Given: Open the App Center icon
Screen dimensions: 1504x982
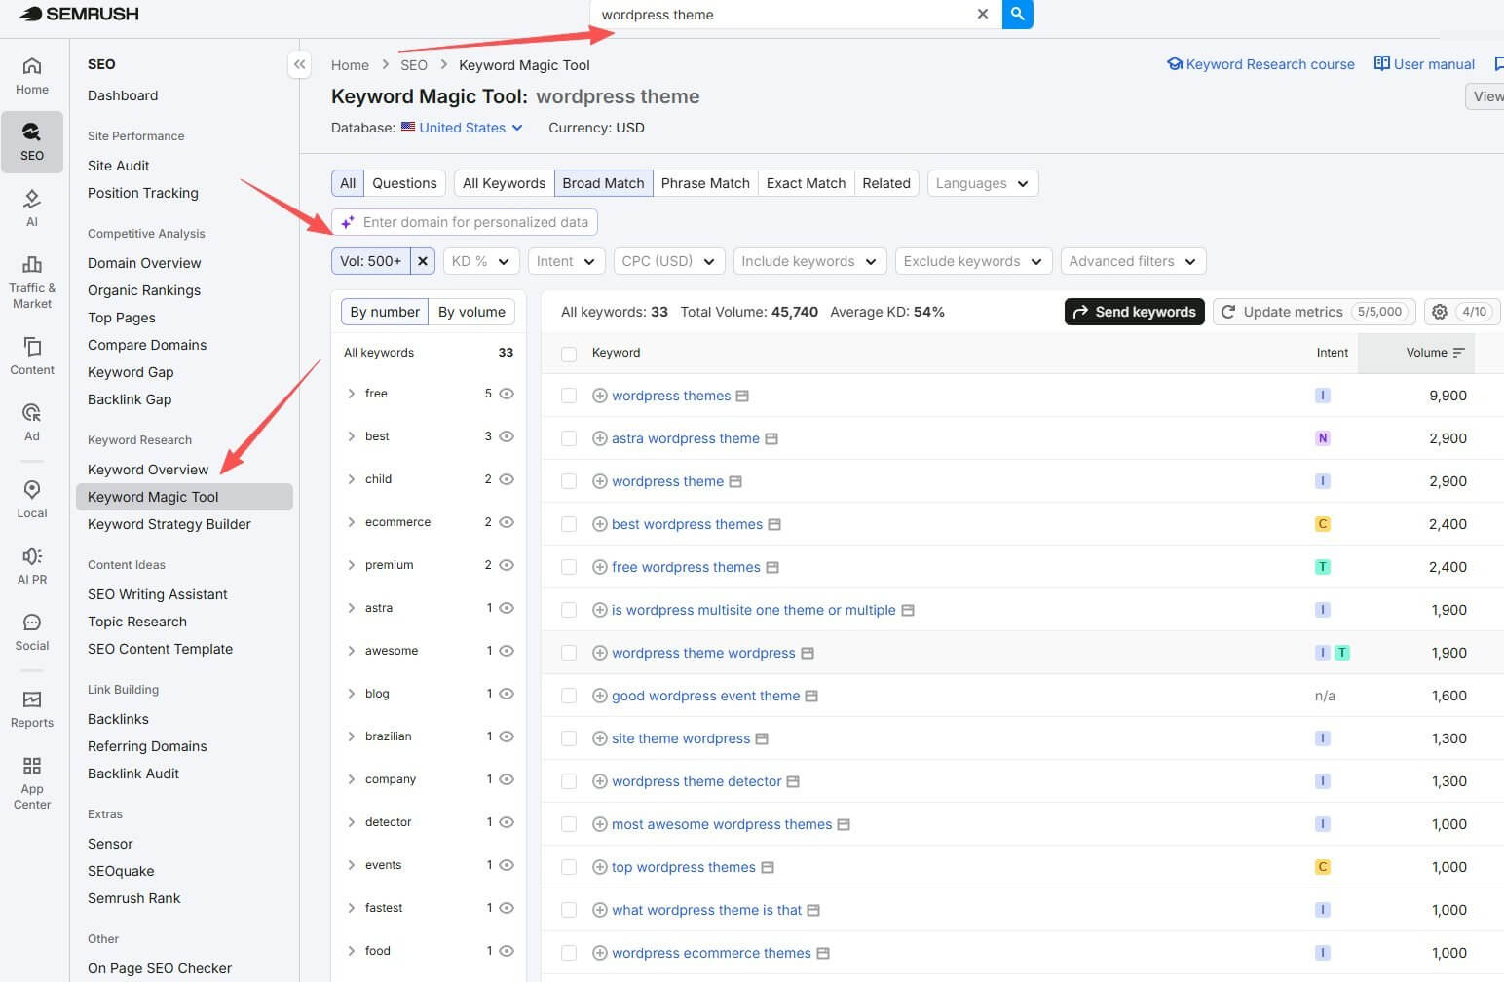Looking at the screenshot, I should [x=32, y=781].
